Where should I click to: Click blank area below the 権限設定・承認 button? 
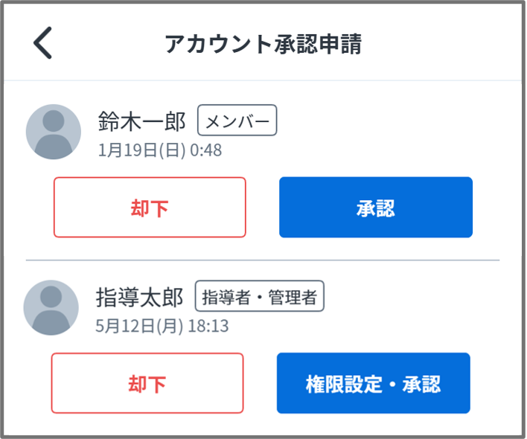tap(374, 424)
